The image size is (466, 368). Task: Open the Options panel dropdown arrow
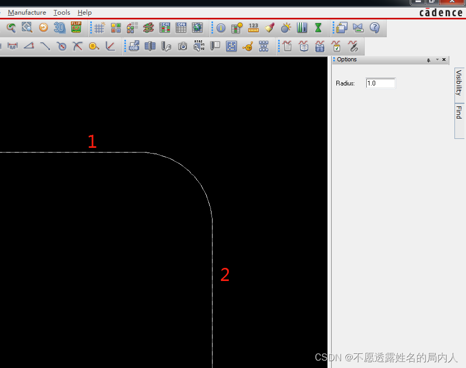click(437, 60)
